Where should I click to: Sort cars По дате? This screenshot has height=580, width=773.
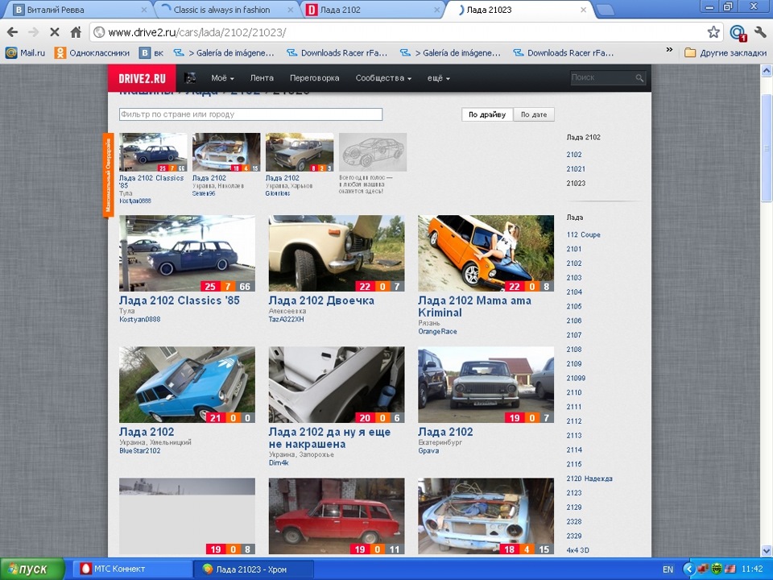click(x=534, y=114)
